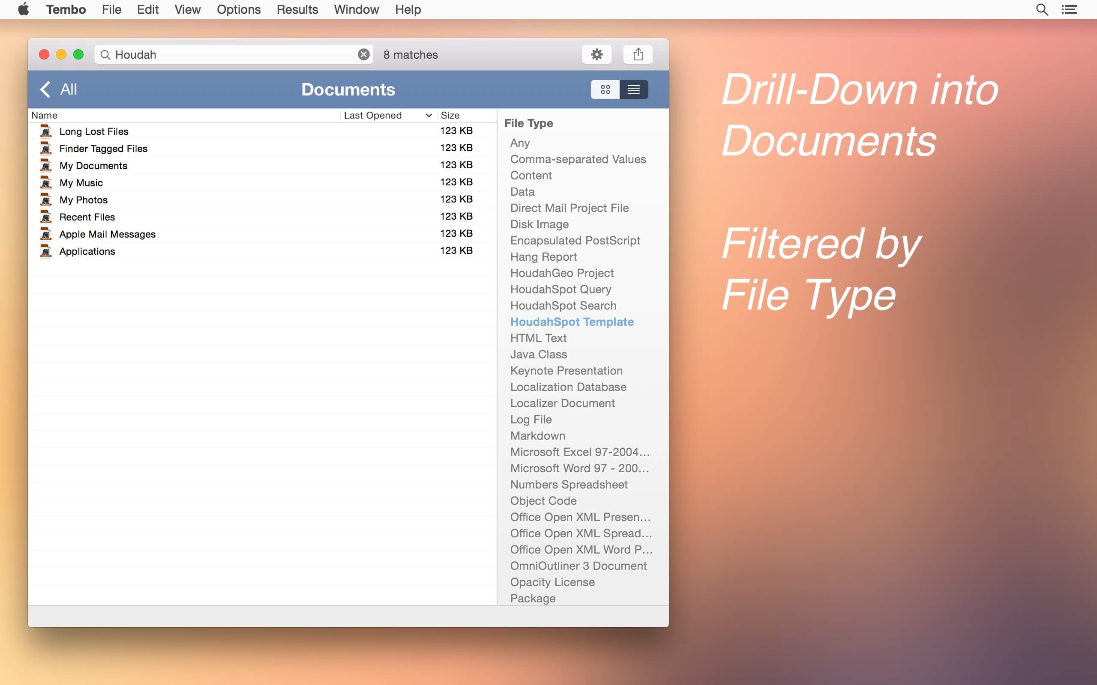Click the Tembo gear/settings icon
This screenshot has width=1097, height=685.
[x=597, y=54]
